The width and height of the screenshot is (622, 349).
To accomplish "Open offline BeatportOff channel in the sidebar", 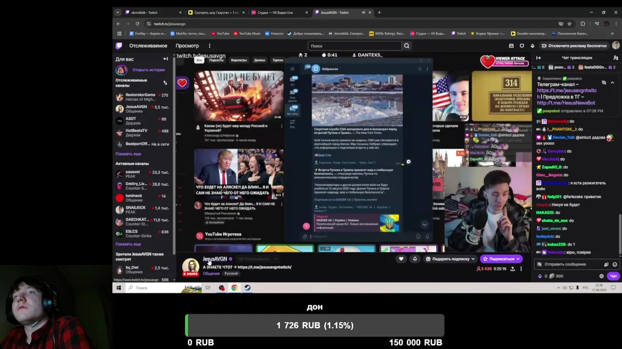I will pos(142,144).
